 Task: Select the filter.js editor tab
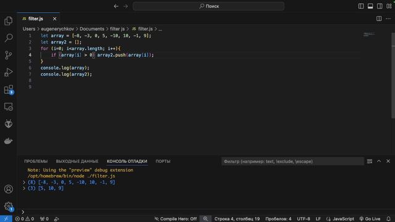[38, 19]
